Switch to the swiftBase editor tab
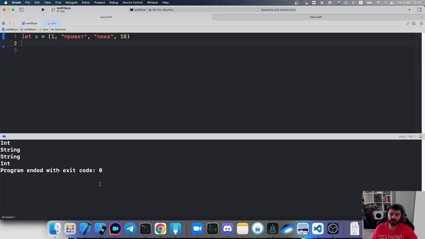Screen dimensions: 425x239 point(29,23)
